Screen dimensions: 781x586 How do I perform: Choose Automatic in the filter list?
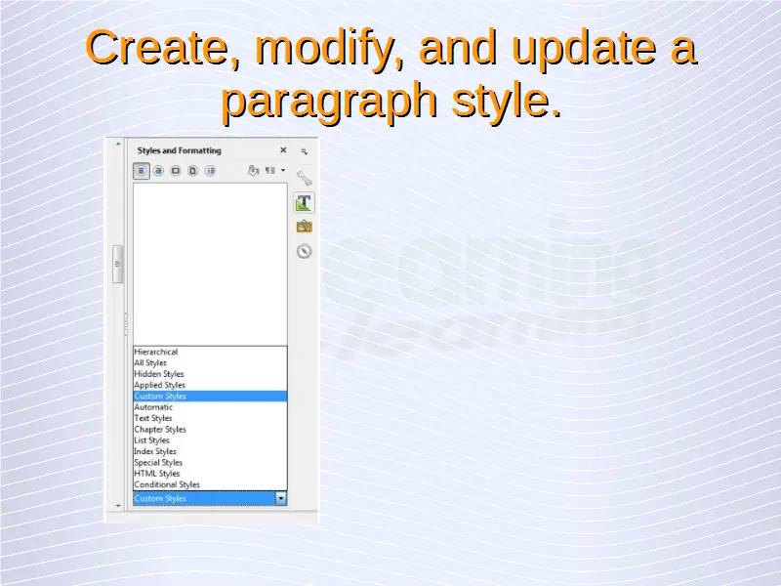210,407
